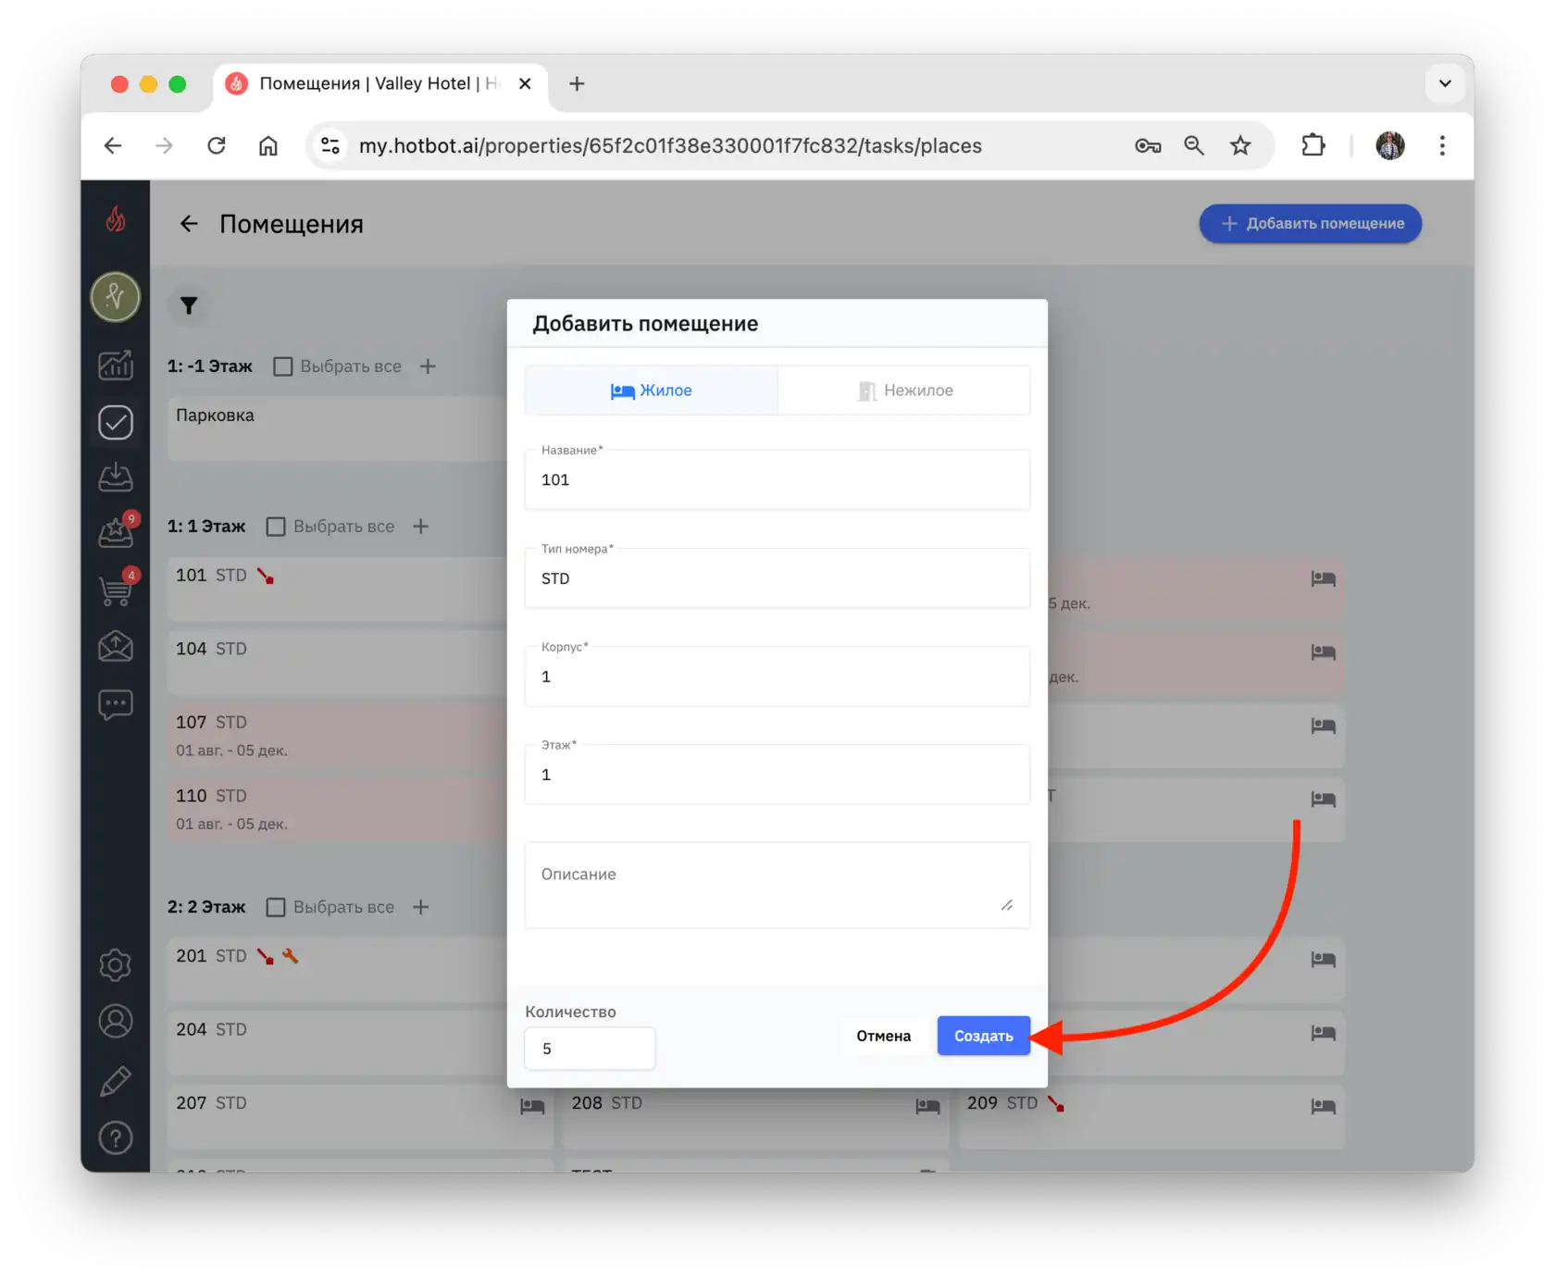The height and width of the screenshot is (1279, 1555).
Task: Open settings gear icon in sidebar
Action: click(x=116, y=965)
